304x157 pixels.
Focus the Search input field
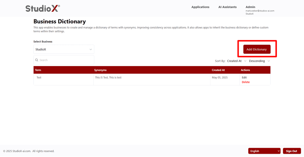pos(65,60)
